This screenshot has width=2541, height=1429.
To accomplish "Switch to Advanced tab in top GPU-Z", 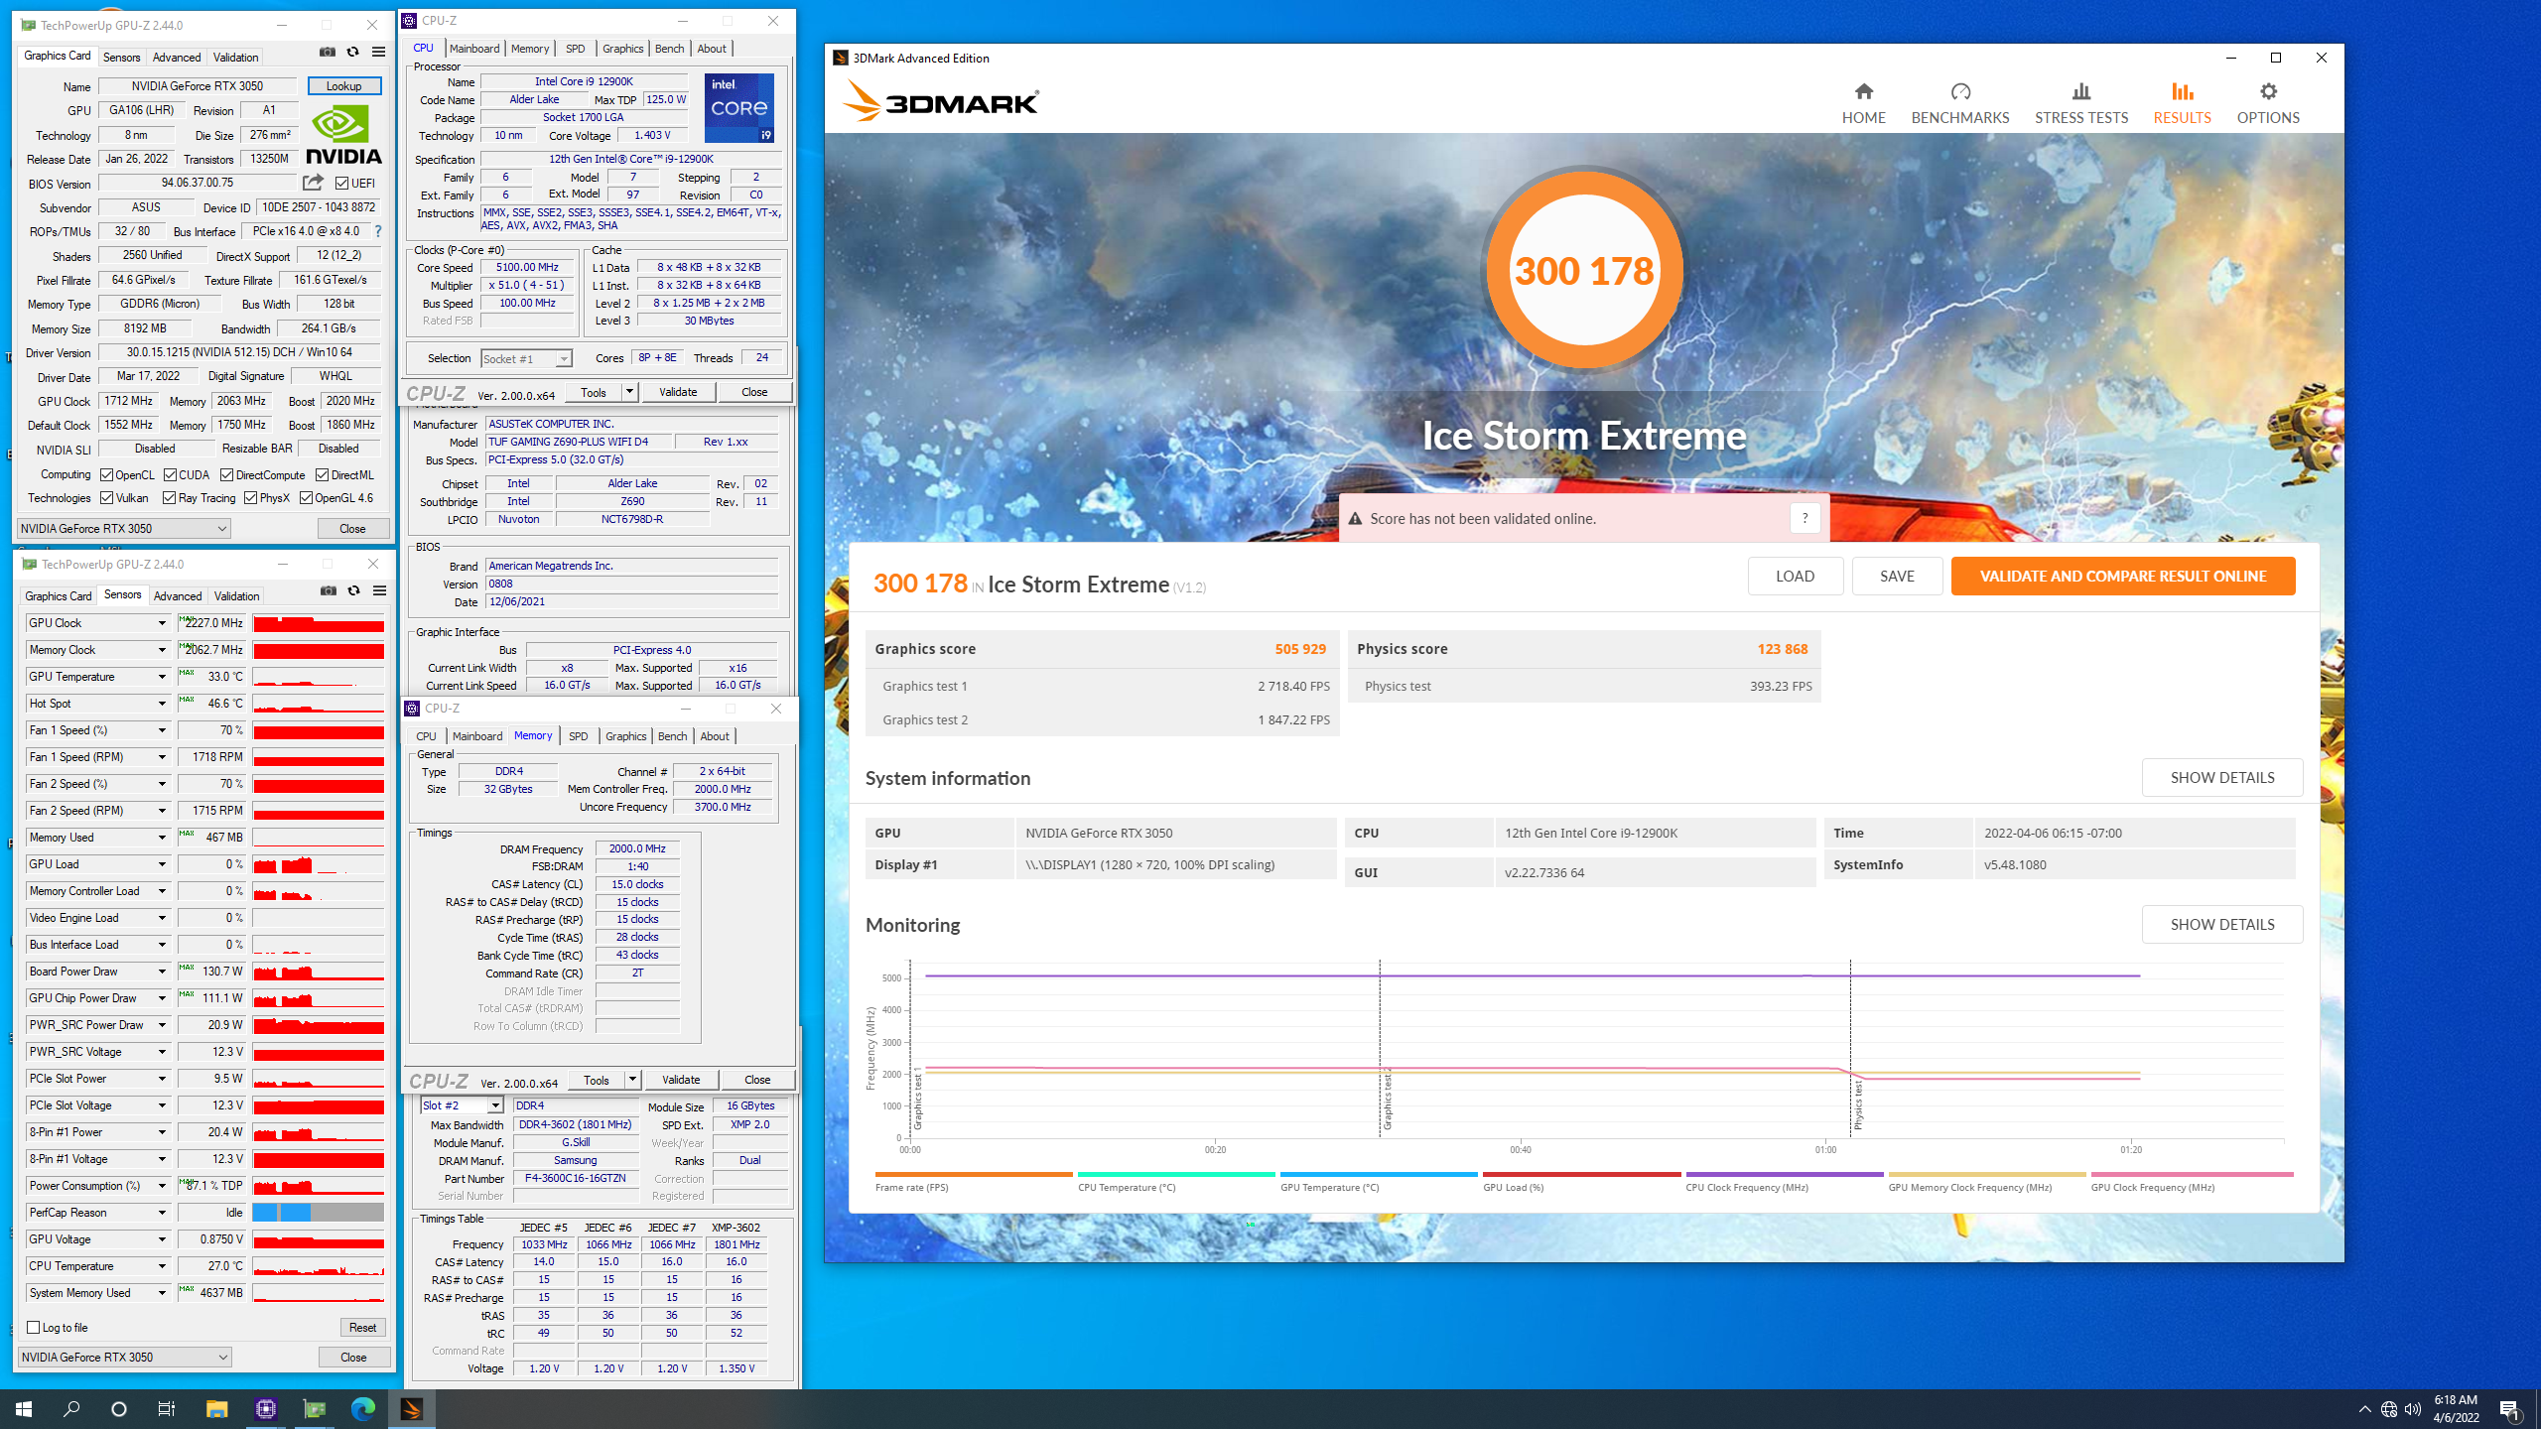I will (177, 58).
